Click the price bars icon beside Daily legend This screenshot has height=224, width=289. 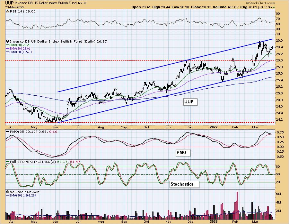coord(8,42)
